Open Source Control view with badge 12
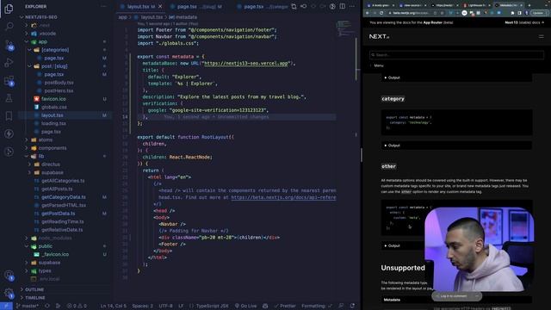Screen dimensions: 551x310 coord(9,45)
